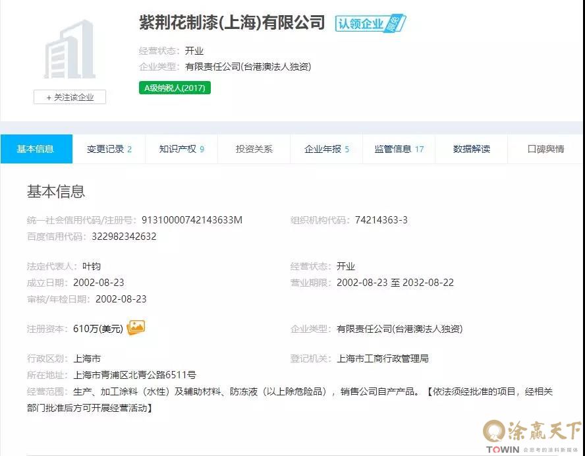
Task: Click registration authority 上海市工商行政管理局
Action: click(382, 358)
